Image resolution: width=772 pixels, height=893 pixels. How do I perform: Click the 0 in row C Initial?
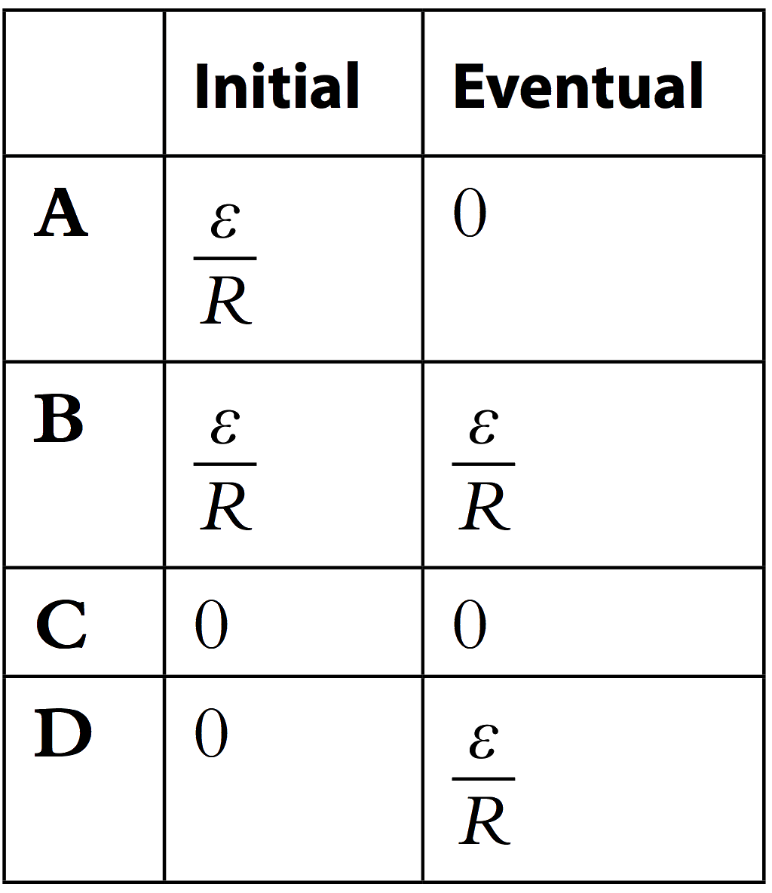coord(212,624)
